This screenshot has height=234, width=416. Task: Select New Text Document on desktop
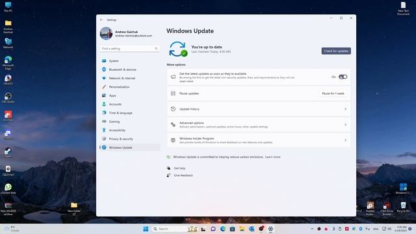[403, 8]
